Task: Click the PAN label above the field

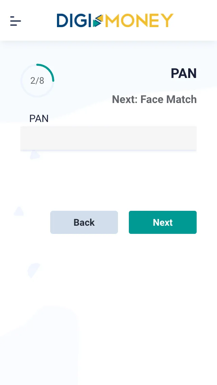Action: (39, 119)
